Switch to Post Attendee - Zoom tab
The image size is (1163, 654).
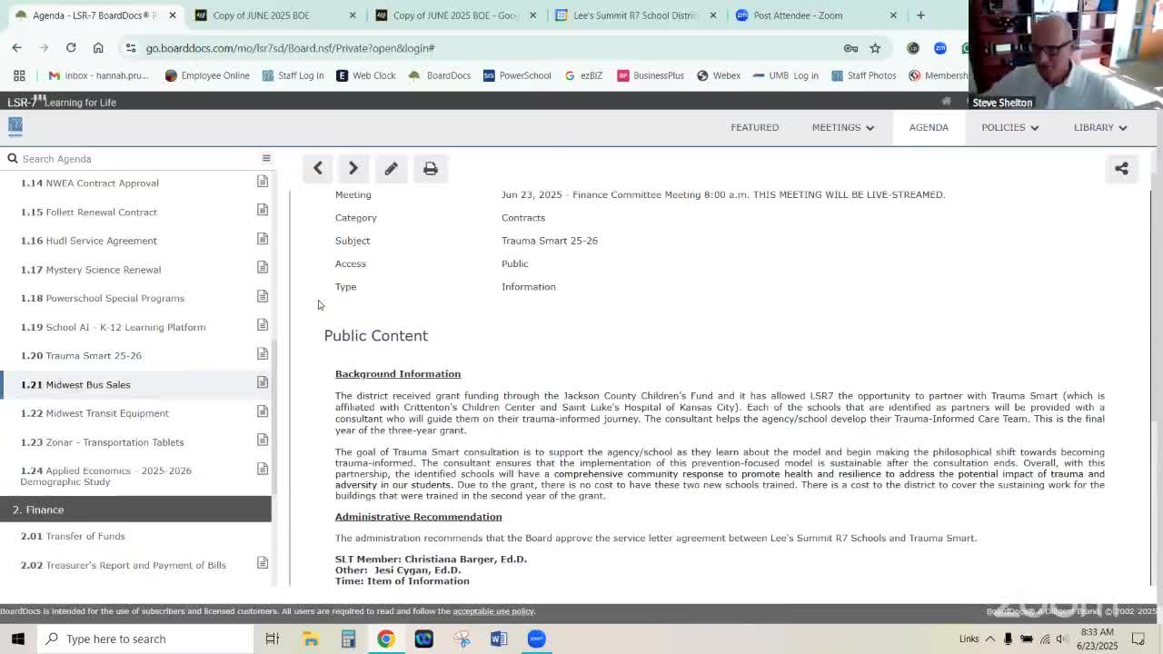798,15
